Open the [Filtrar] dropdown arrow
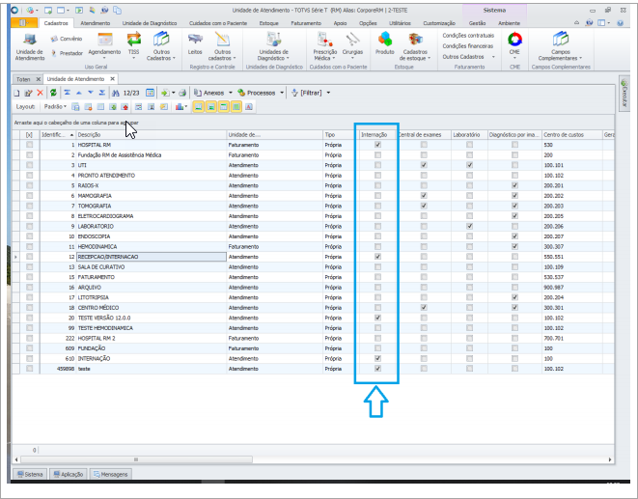 tap(328, 93)
